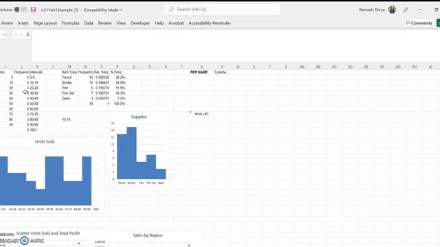Image resolution: width=440 pixels, height=247 pixels.
Task: Click inside the formula bar
Action: point(236,46)
